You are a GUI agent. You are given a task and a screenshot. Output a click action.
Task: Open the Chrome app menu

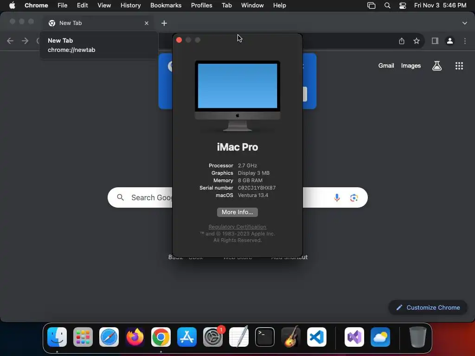click(x=36, y=6)
